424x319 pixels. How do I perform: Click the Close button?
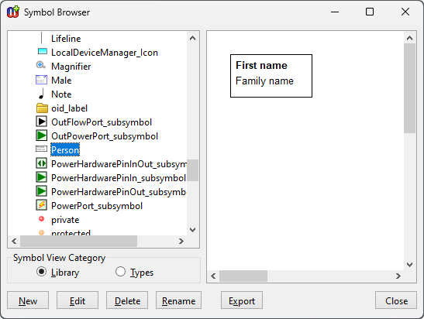point(396,300)
